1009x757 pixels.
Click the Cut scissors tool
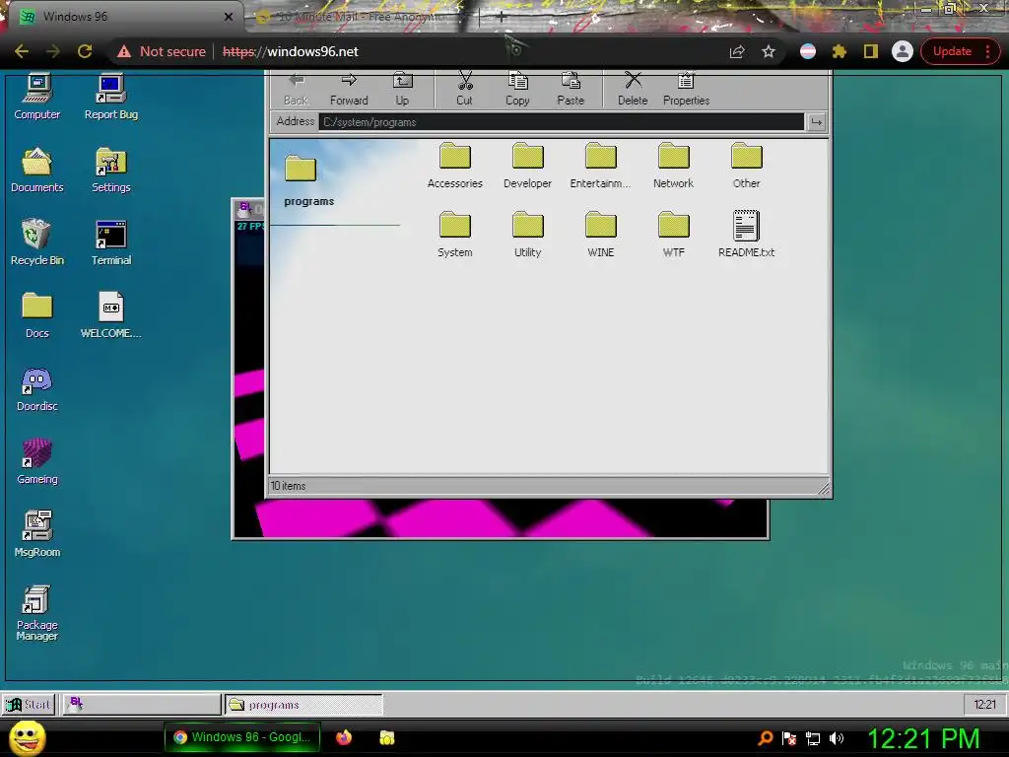point(465,89)
